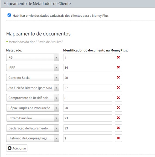Uncheck Habilitar envio dos dados cadastrais

pyautogui.click(x=9, y=15)
